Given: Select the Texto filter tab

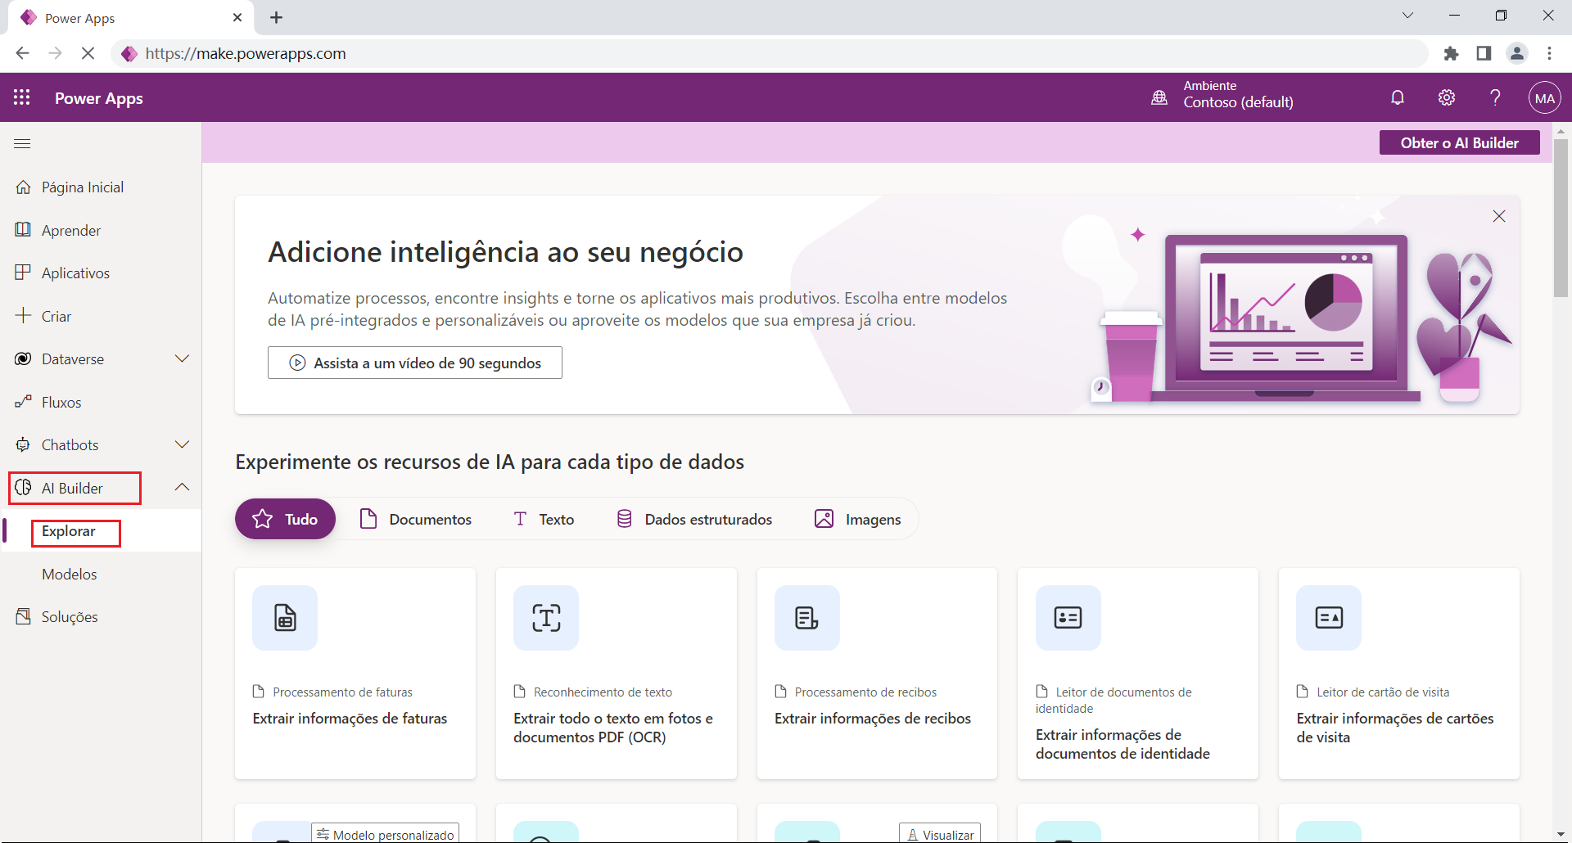Looking at the screenshot, I should coord(544,519).
